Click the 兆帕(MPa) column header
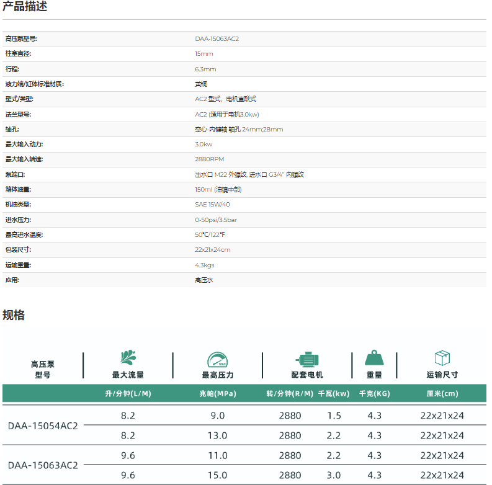Viewport: 492px width, 485px height. pos(218,394)
